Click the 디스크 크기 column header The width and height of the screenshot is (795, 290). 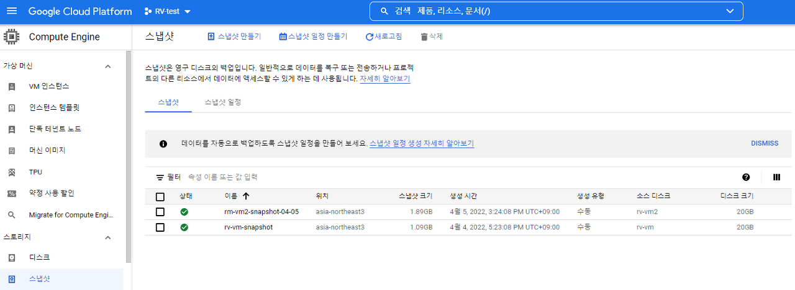coord(737,196)
